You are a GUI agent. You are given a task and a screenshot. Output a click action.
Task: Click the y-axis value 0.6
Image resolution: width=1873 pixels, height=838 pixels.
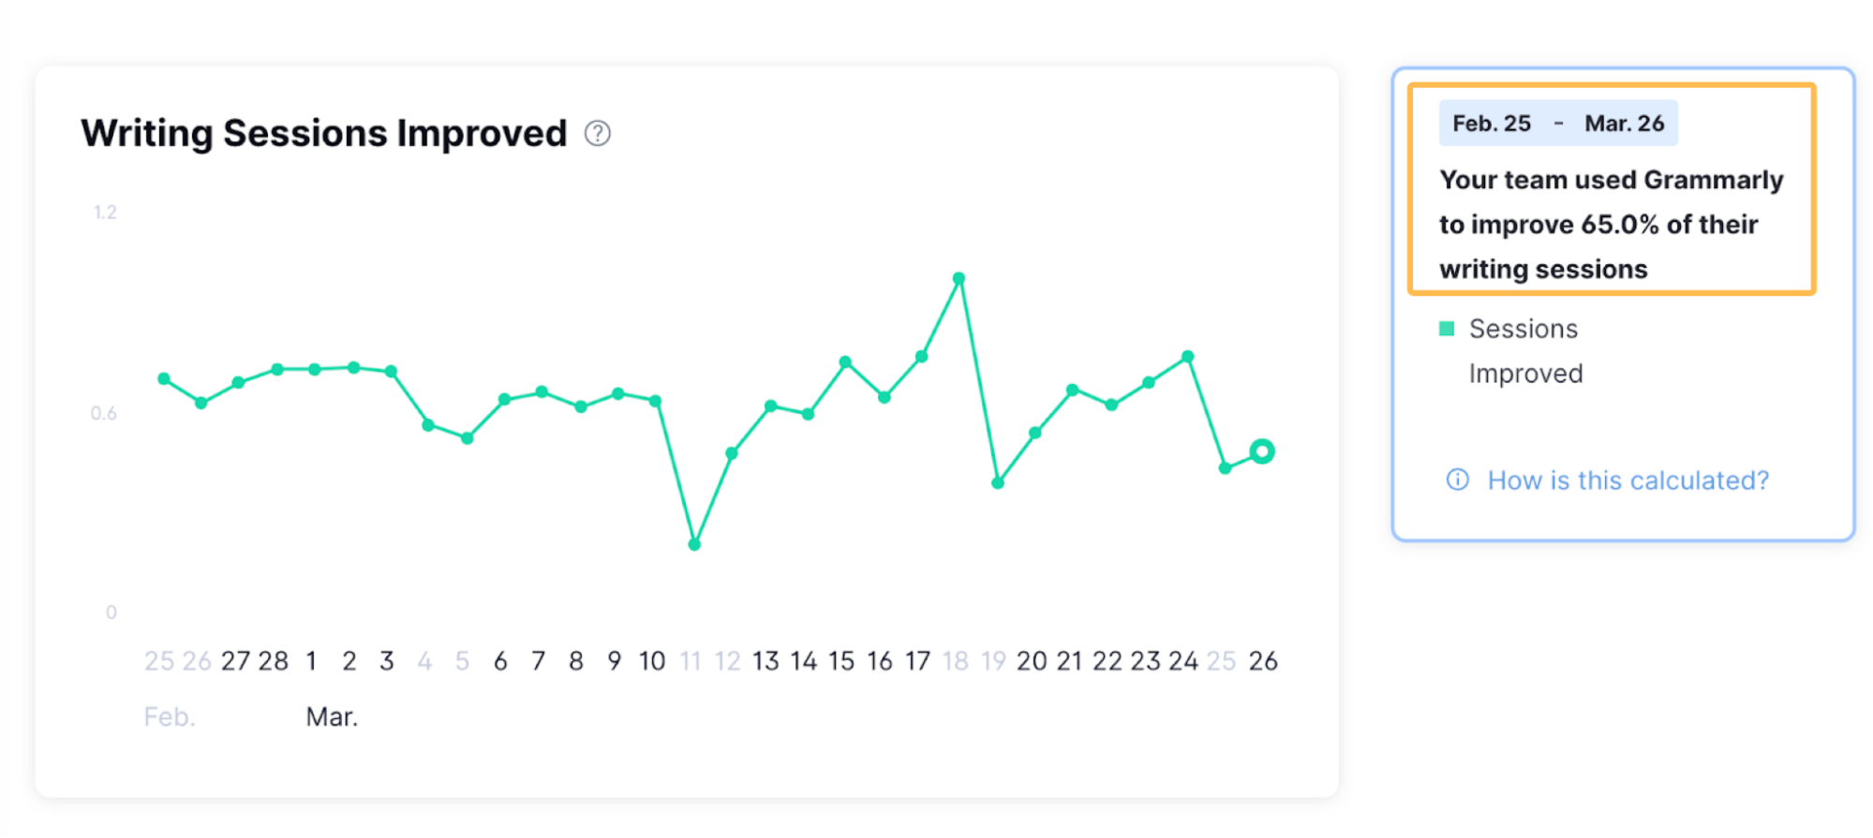pos(106,414)
